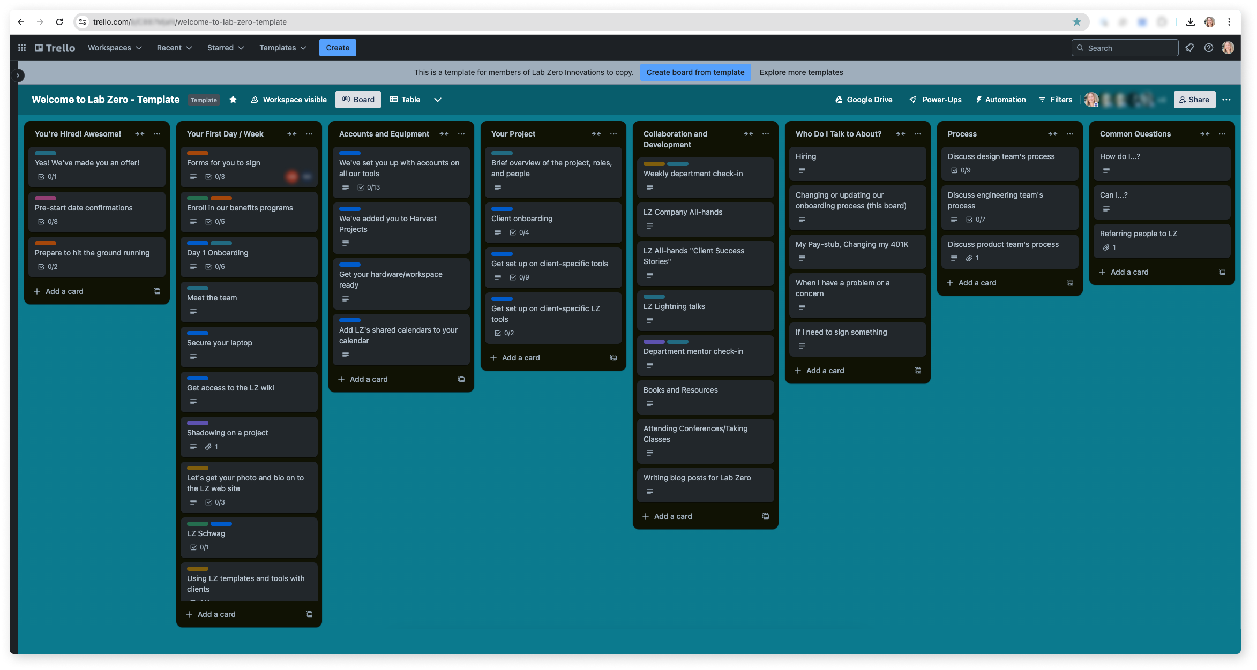Open the board menu three-dots icon
Screen dimensions: 1257x670
pyautogui.click(x=1226, y=100)
